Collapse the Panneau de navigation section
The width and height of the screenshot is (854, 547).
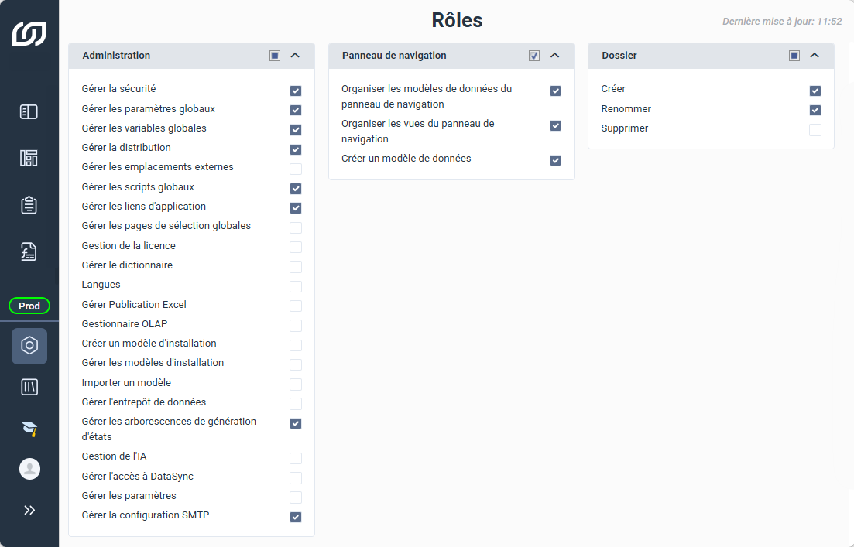point(555,56)
